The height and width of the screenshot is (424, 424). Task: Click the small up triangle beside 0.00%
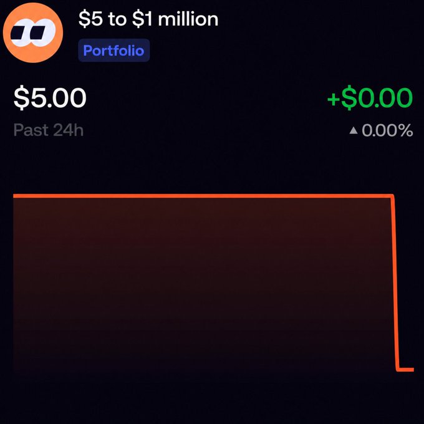(x=354, y=130)
